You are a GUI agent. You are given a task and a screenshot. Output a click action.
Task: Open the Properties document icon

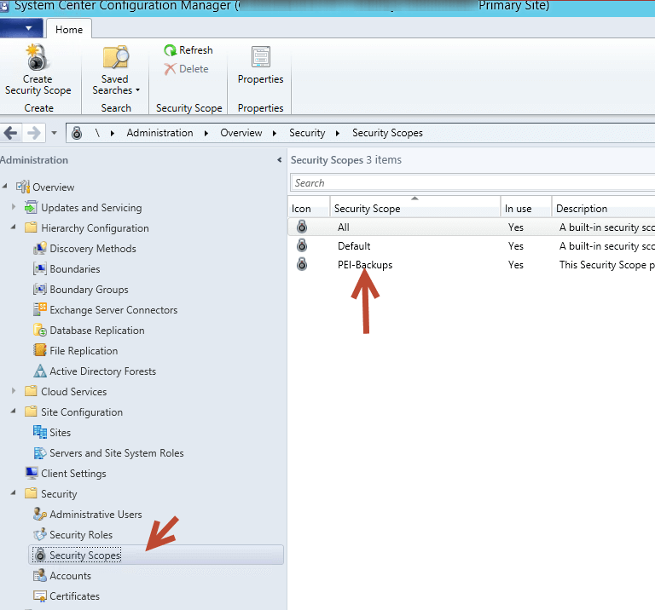261,57
